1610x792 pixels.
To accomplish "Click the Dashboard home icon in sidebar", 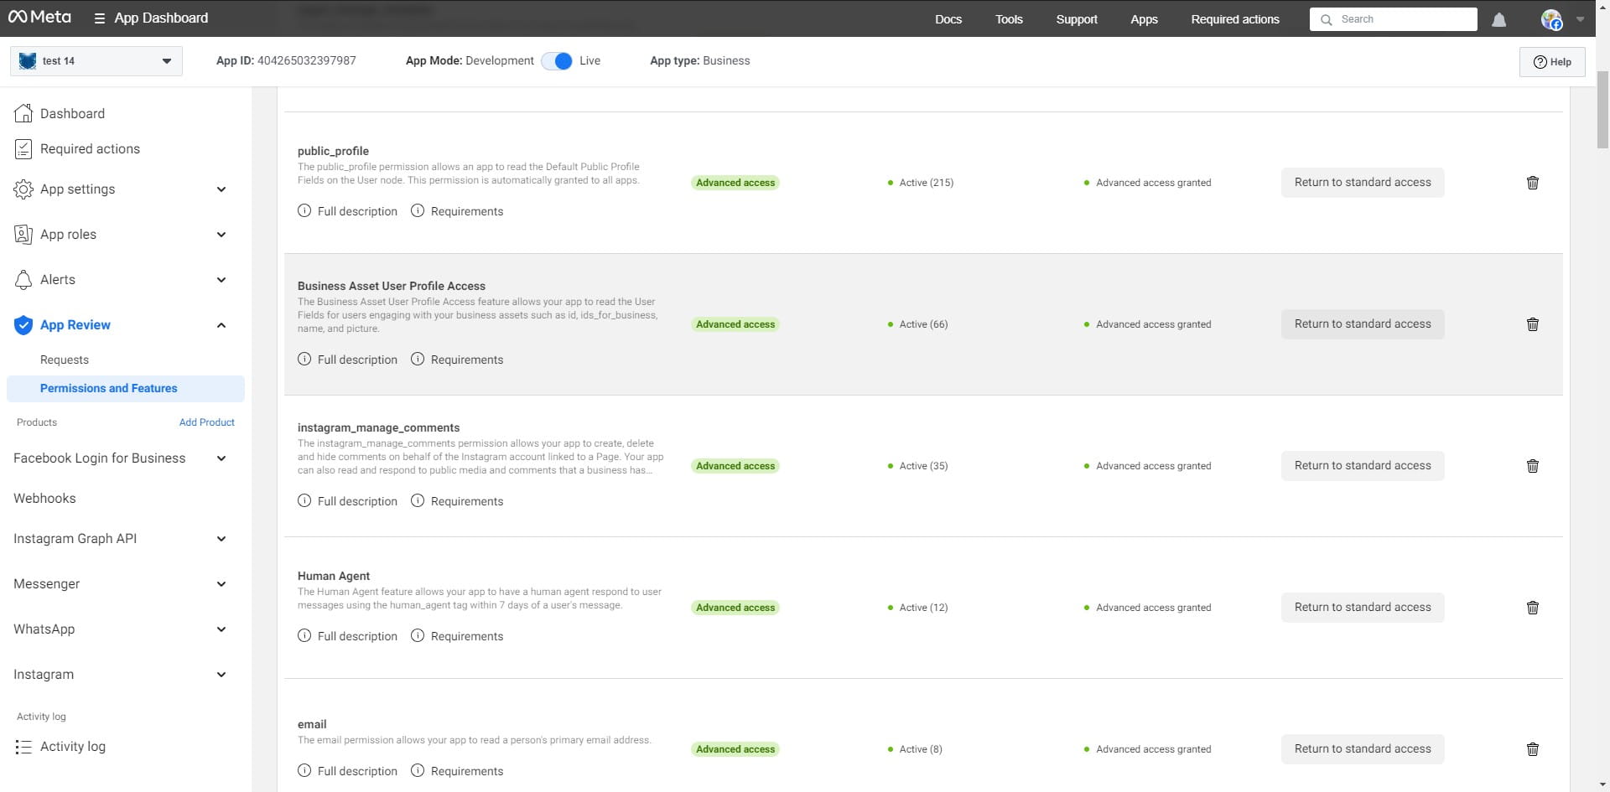I will point(23,113).
